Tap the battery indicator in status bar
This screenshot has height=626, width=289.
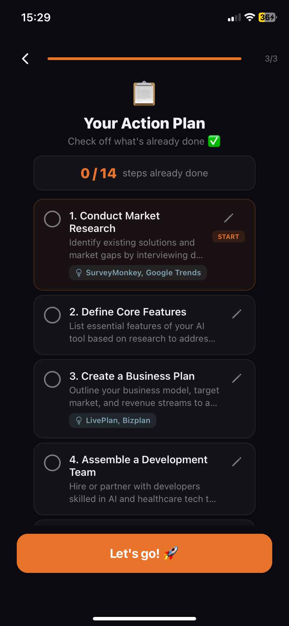tap(268, 17)
